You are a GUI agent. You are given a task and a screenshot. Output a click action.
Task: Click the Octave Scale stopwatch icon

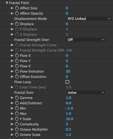point(17,135)
